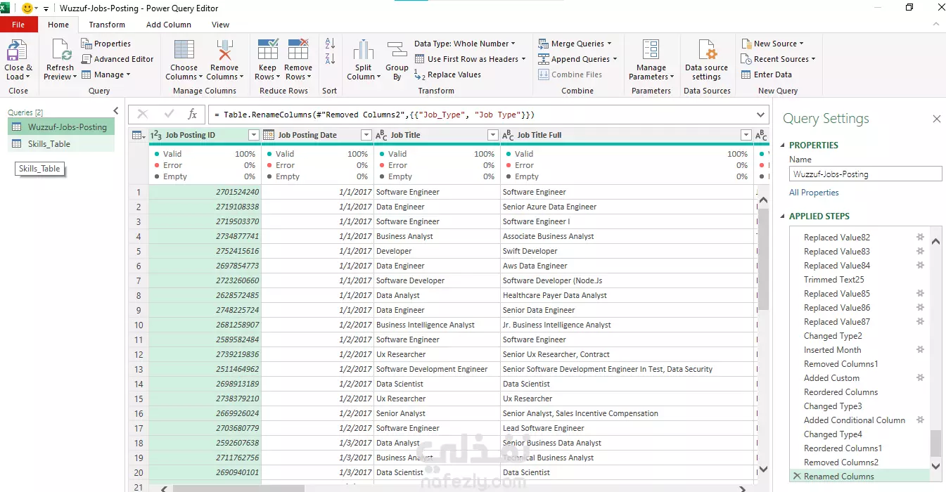Screen dimensions: 946x492
Task: Click the smiley feedback icon in the title bar
Action: pyautogui.click(x=28, y=8)
